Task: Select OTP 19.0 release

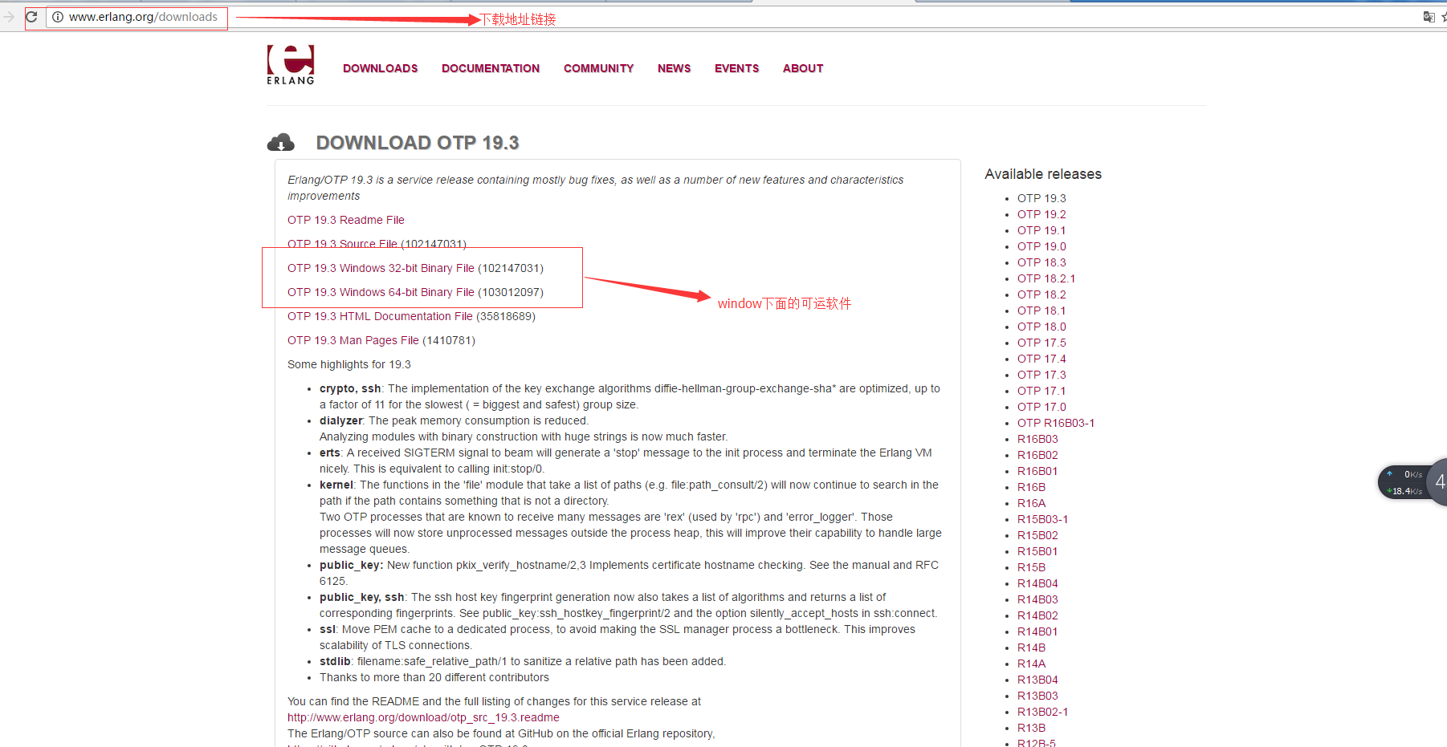Action: [x=1041, y=246]
